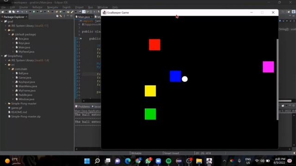Viewport: 296px width, 166px height.
Task: Click Smart Insert in Eclipse status bar
Action: (172, 153)
